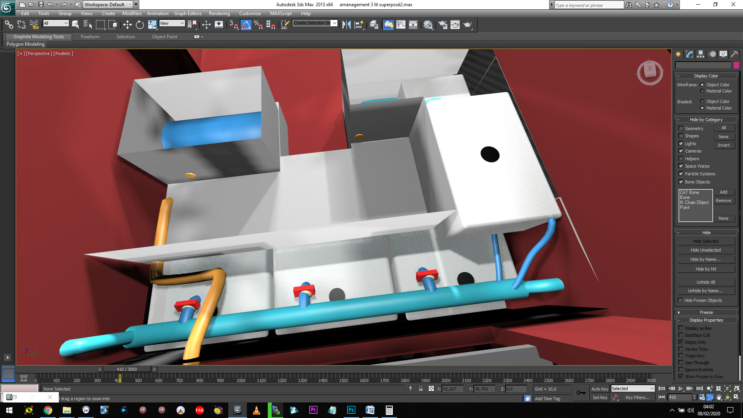Select Object Color radio for Shaded
Image resolution: width=743 pixels, height=418 pixels.
point(702,101)
